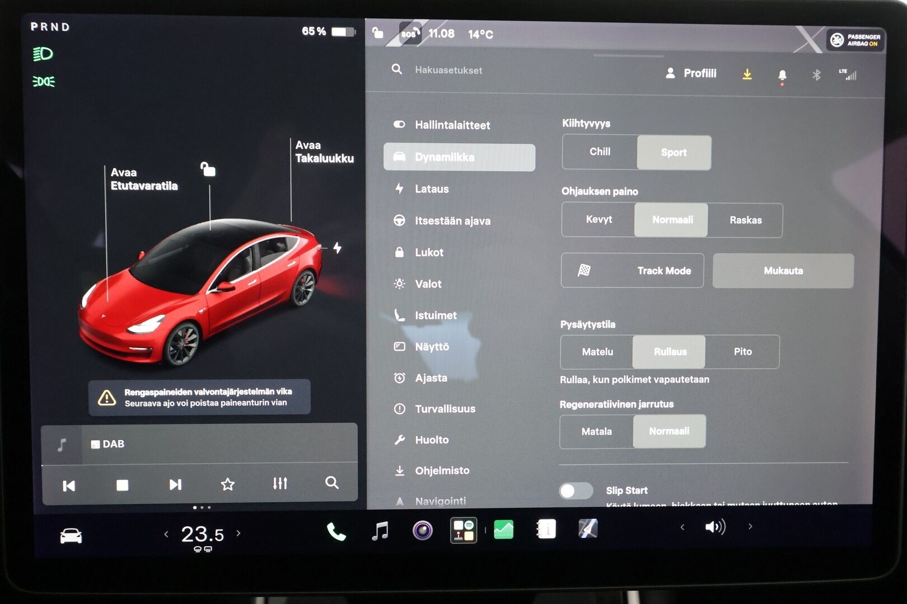Set regenerative braking to Normaali
The image size is (907, 604).
coord(669,431)
